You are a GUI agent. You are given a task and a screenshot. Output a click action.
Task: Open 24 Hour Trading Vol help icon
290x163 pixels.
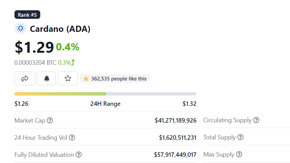(72, 137)
